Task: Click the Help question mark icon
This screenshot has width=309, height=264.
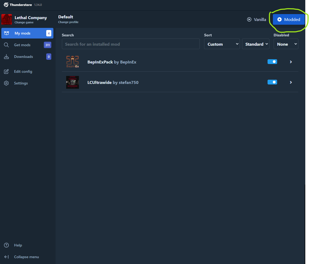Action: (x=6, y=245)
